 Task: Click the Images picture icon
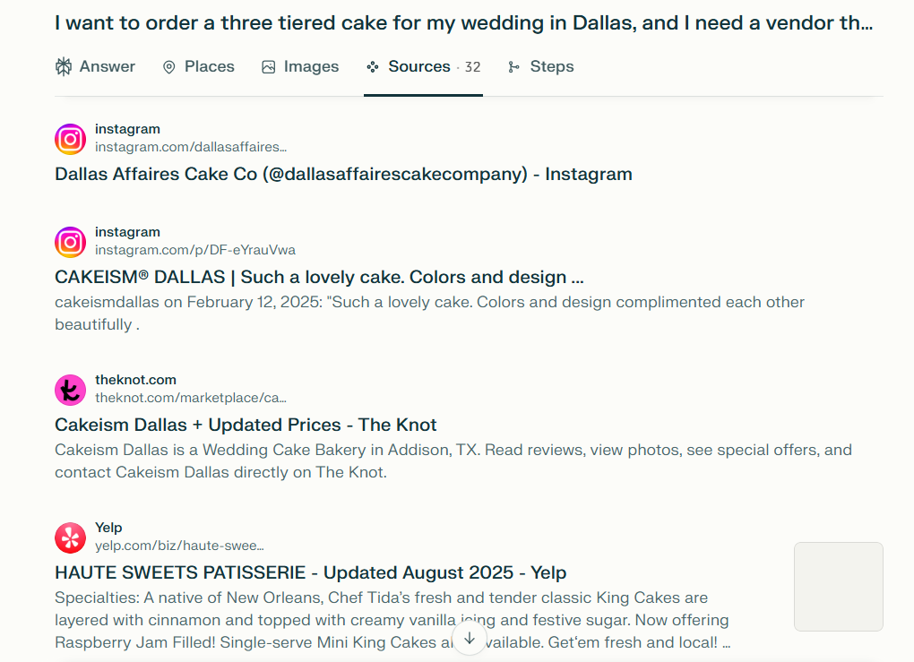269,67
